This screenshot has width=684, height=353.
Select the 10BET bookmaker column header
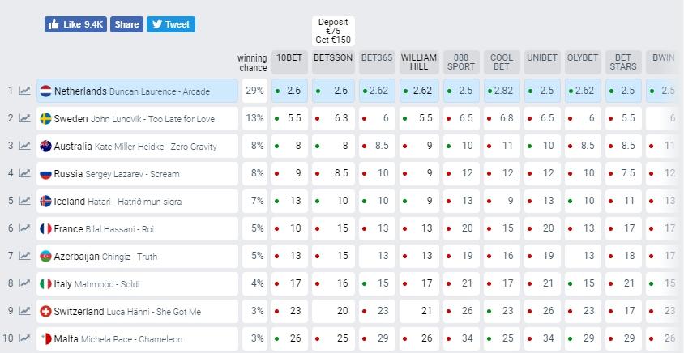tap(291, 58)
